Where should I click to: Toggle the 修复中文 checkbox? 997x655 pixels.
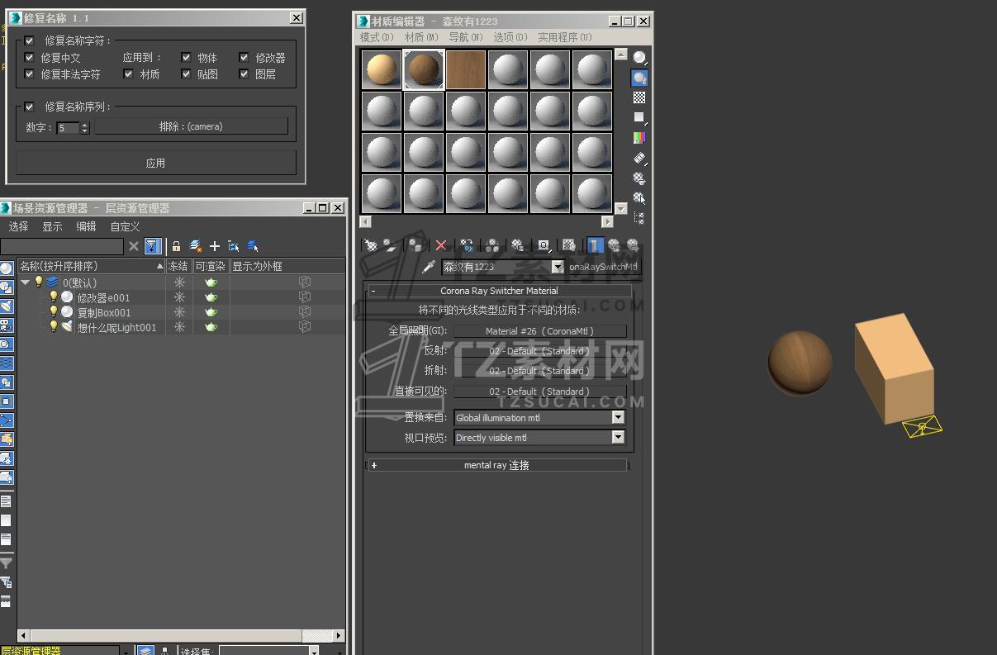click(x=30, y=58)
